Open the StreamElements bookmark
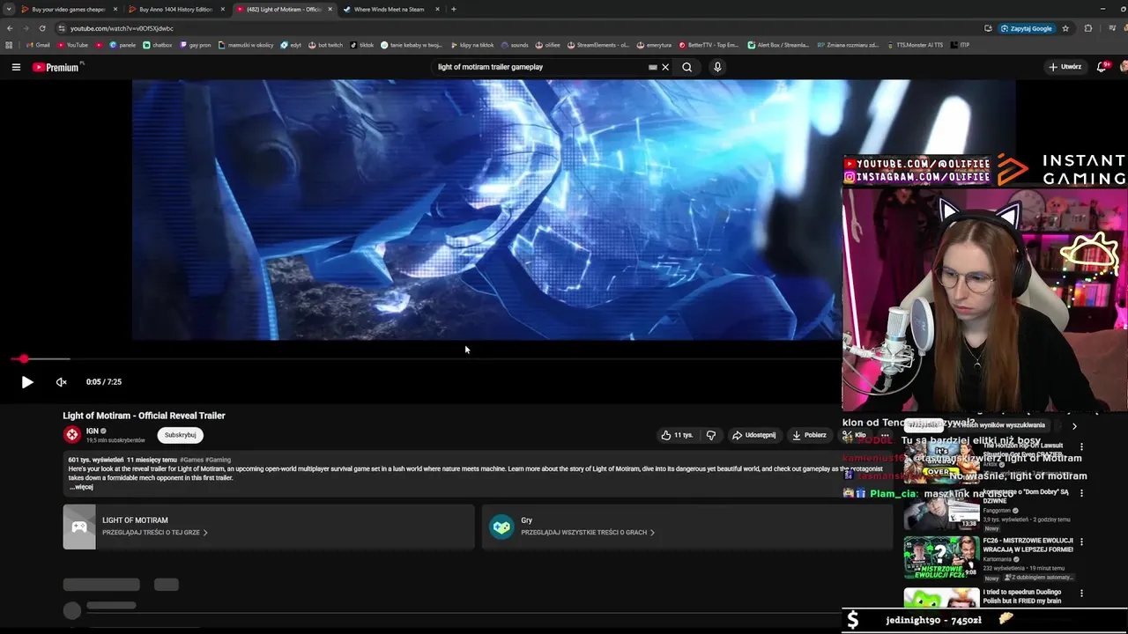The image size is (1128, 634). point(597,45)
